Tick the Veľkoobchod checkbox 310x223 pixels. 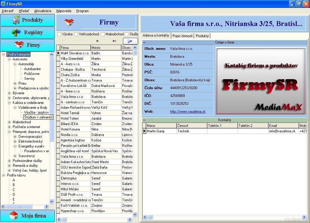coord(76,34)
